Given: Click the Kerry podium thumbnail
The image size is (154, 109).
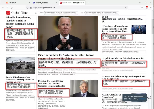Looking at the screenshot, I should point(139,30).
